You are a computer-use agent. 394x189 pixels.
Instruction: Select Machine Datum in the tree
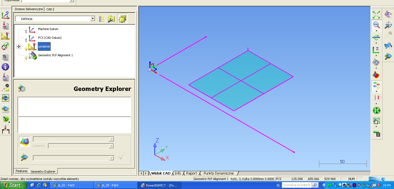click(x=48, y=29)
